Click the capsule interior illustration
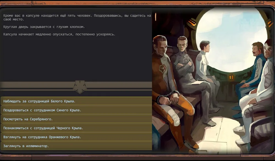The width and height of the screenshot is (275, 161). [213, 81]
